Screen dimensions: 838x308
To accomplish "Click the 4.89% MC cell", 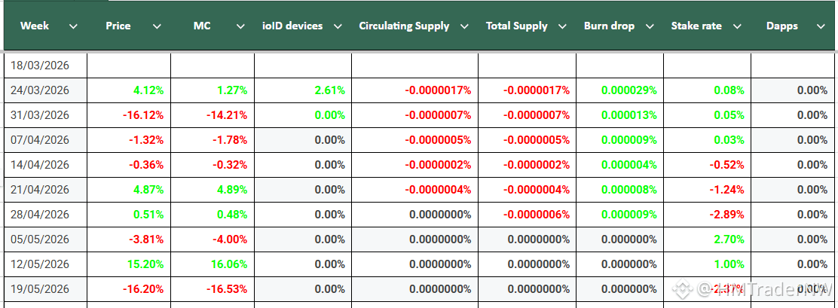I will click(213, 190).
